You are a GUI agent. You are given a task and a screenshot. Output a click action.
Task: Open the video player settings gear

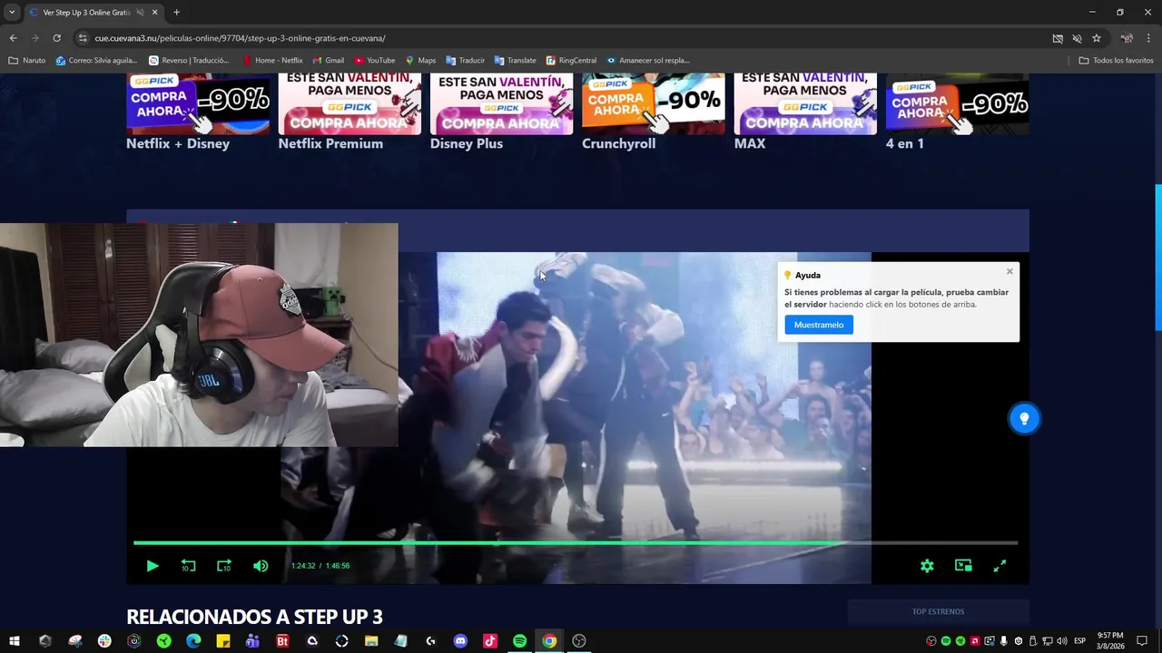pos(927,566)
